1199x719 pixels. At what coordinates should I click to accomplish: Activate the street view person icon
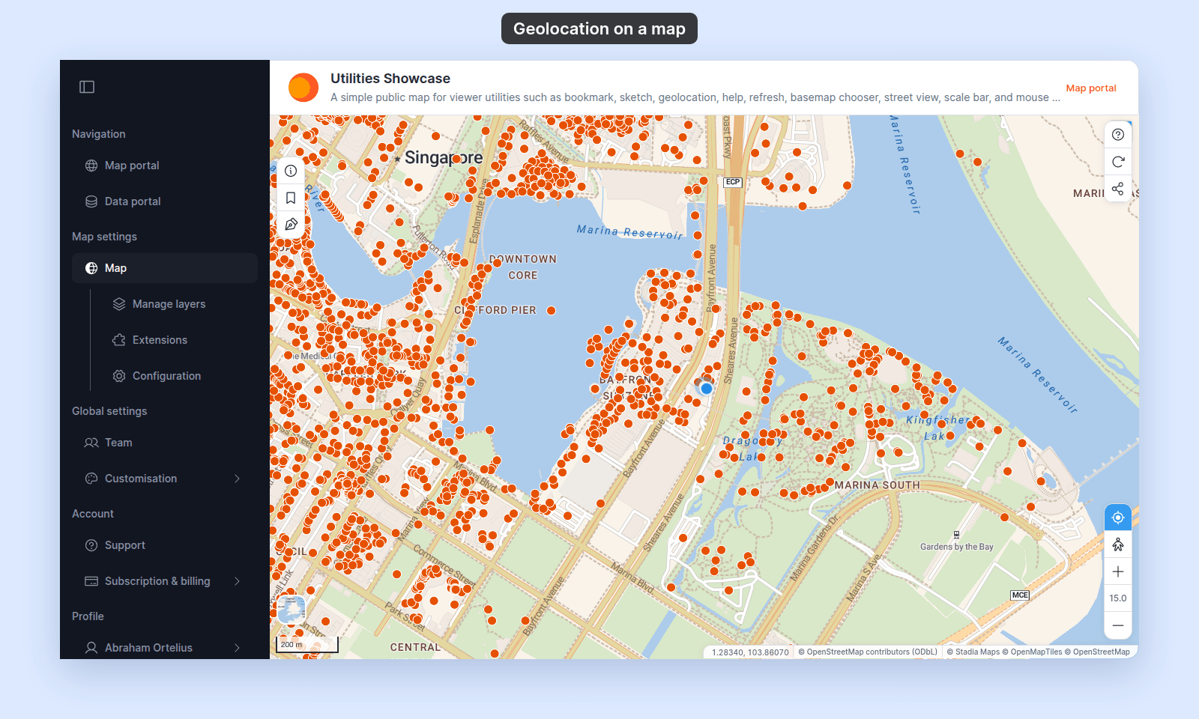(x=1118, y=544)
